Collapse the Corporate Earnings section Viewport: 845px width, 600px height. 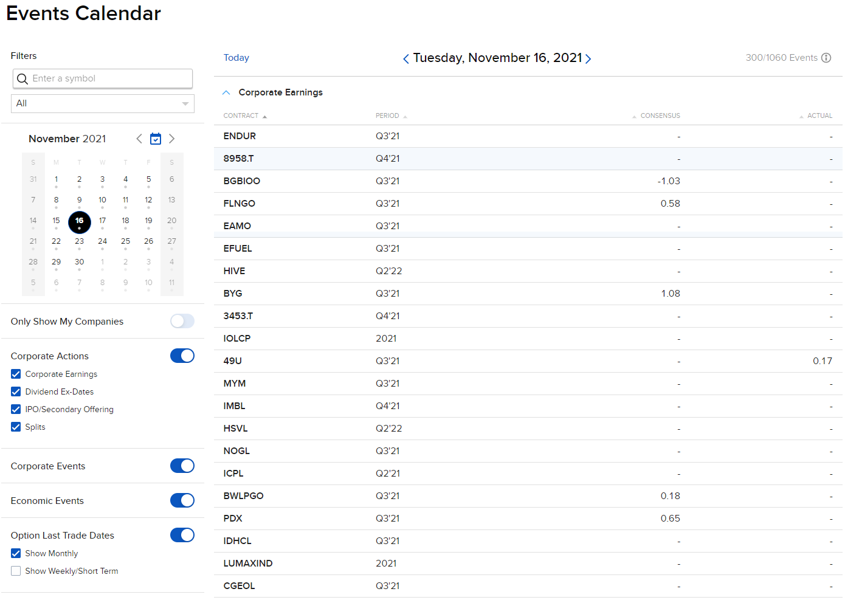(x=226, y=92)
